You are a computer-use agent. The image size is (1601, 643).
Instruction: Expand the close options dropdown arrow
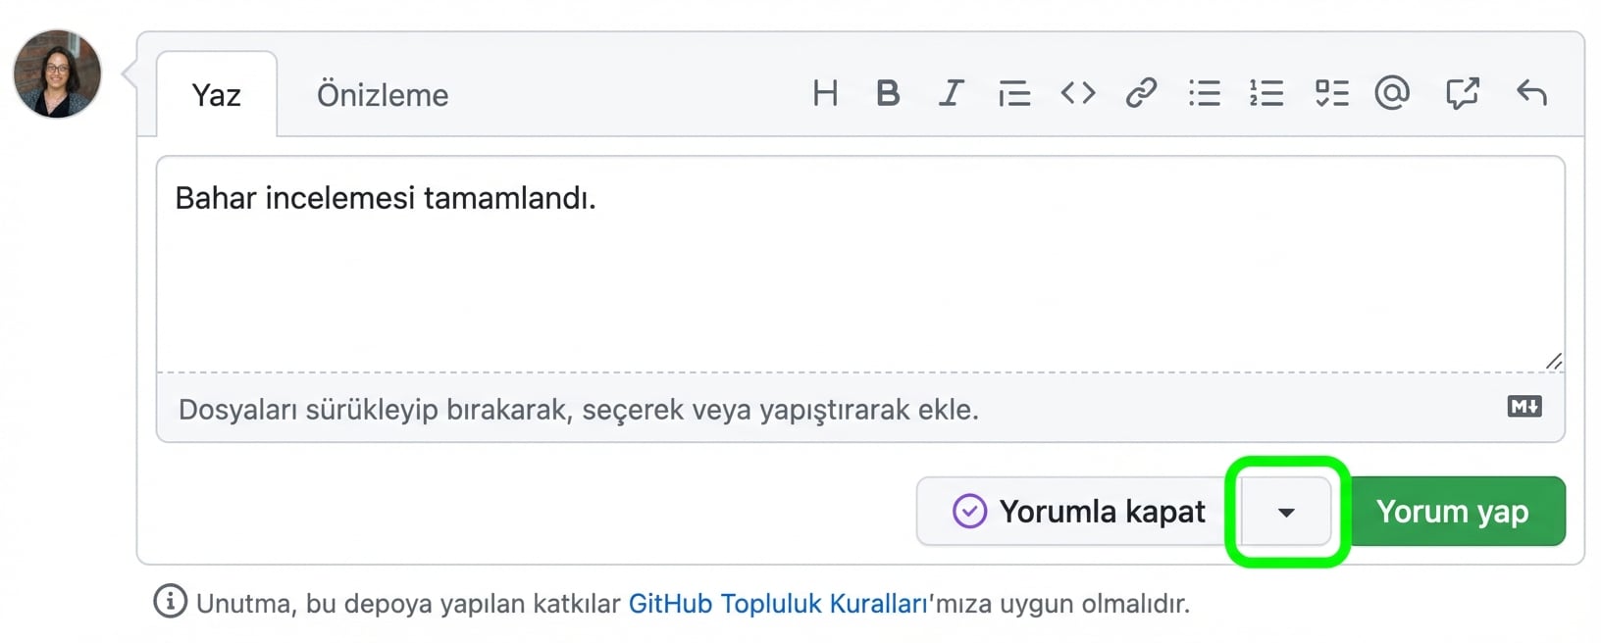click(x=1285, y=511)
